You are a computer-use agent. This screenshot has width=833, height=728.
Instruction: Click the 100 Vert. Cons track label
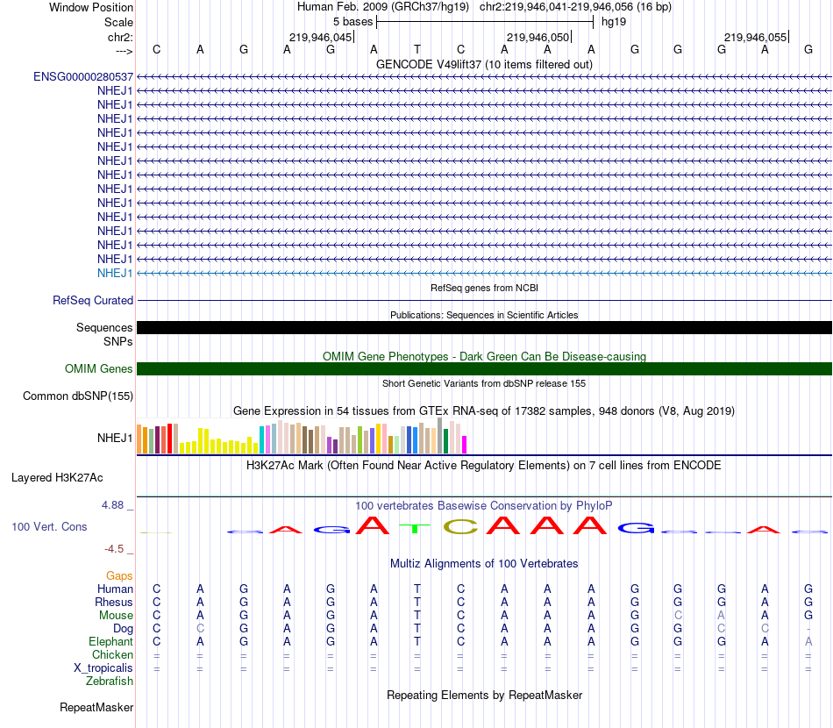tap(49, 526)
